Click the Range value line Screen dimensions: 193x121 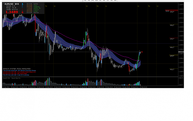[11, 8]
